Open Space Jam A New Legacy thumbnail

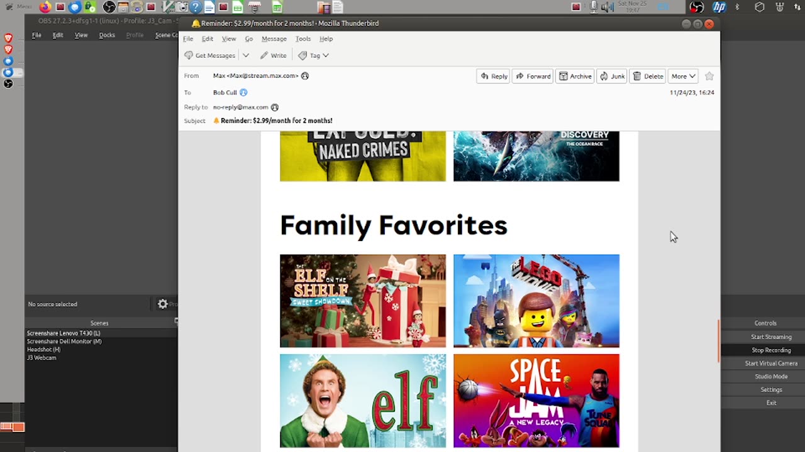[536, 401]
